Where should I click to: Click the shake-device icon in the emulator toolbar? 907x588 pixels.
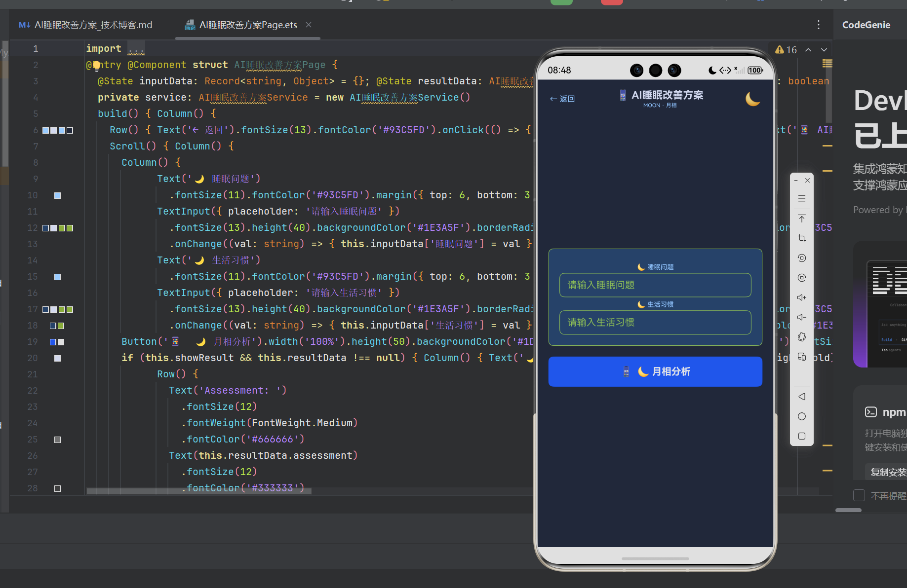click(802, 337)
